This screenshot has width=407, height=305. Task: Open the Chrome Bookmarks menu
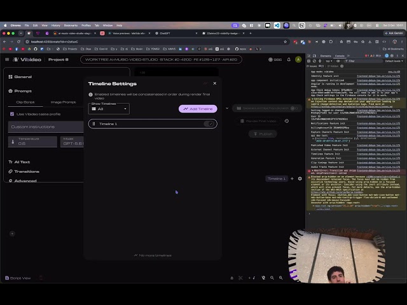[71, 25]
